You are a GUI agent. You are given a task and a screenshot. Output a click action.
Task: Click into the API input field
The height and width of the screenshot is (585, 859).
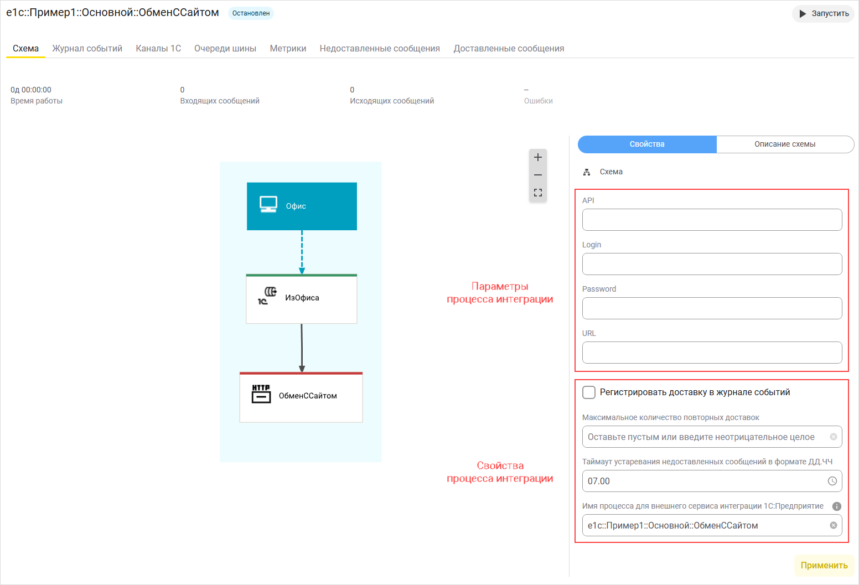point(712,220)
